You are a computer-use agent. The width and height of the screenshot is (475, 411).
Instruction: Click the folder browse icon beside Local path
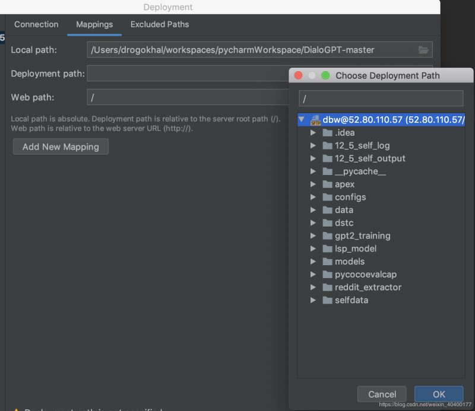coord(423,50)
